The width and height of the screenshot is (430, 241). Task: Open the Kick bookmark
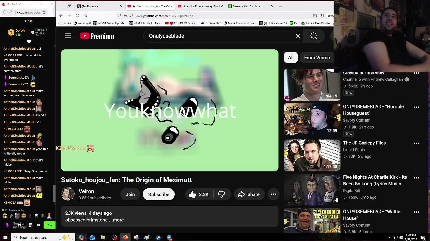(x=294, y=23)
